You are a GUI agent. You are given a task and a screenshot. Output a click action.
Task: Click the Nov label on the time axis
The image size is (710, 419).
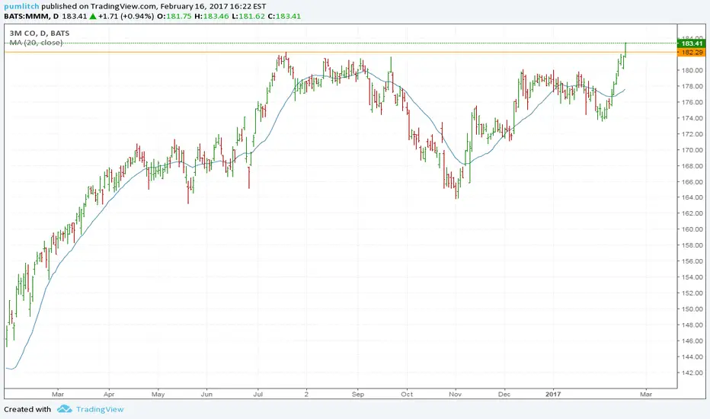[x=455, y=394]
